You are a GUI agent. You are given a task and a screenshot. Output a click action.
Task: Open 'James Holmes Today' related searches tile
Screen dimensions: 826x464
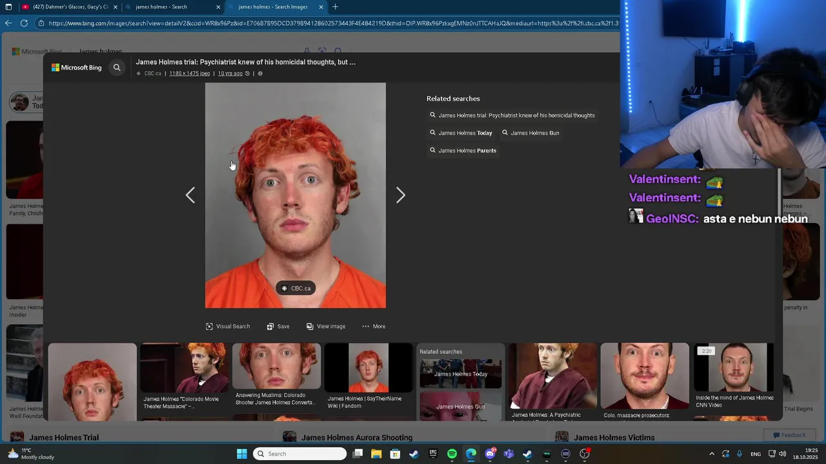coord(461,374)
